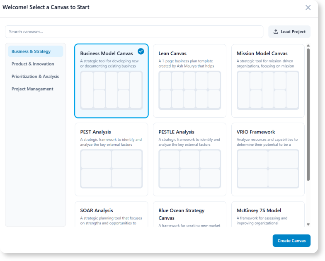This screenshot has width=325, height=261.
Task: Choose the VRIO Framework template thumbnail
Action: (268, 169)
